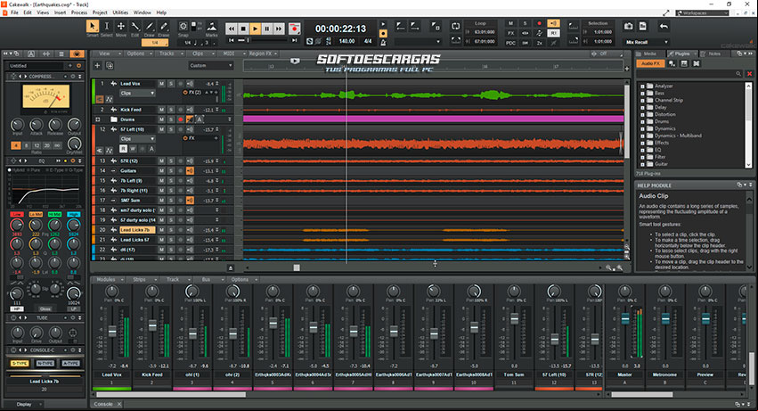Screen dimensions: 758x411
Task: Click the Play button
Action: pyautogui.click(x=256, y=29)
